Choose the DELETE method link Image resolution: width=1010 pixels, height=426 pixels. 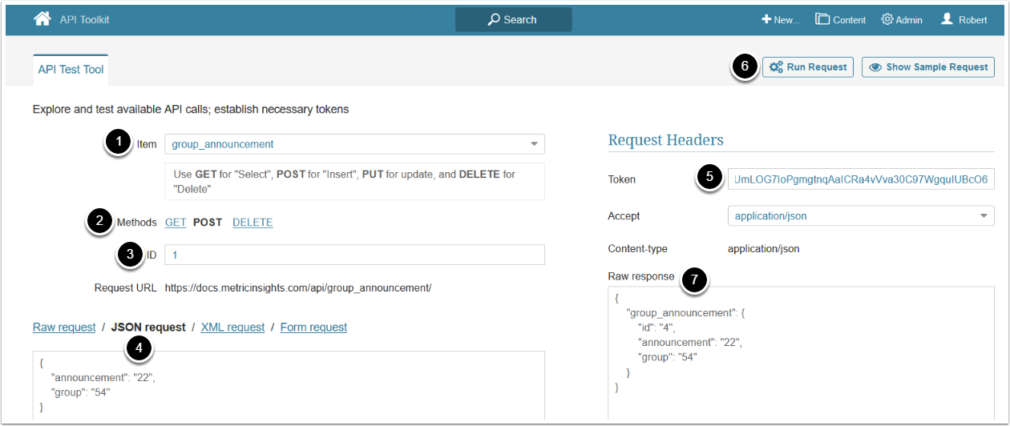click(x=252, y=223)
